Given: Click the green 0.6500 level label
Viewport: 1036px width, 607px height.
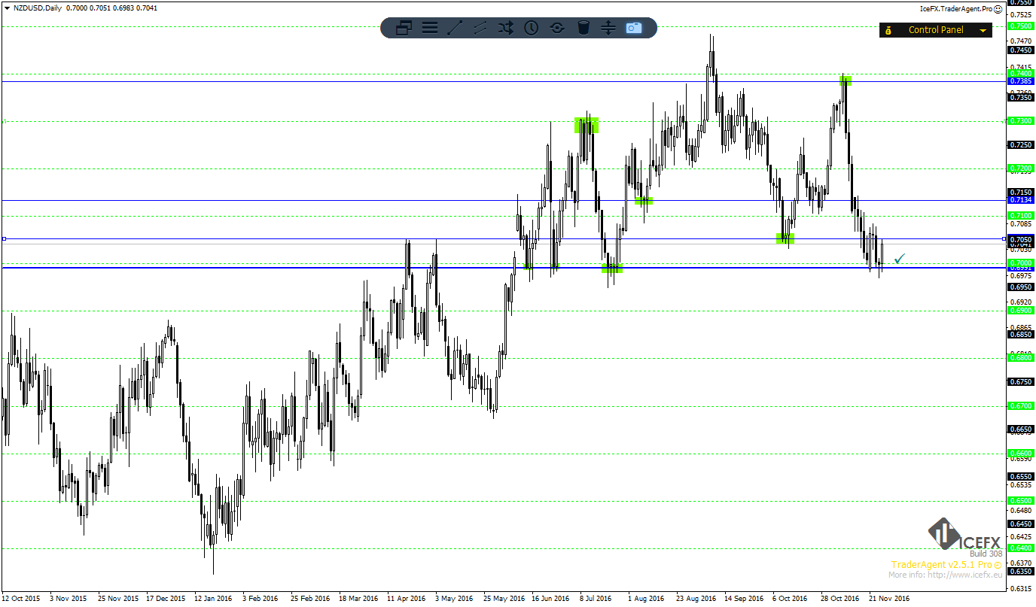Looking at the screenshot, I should pos(1021,501).
